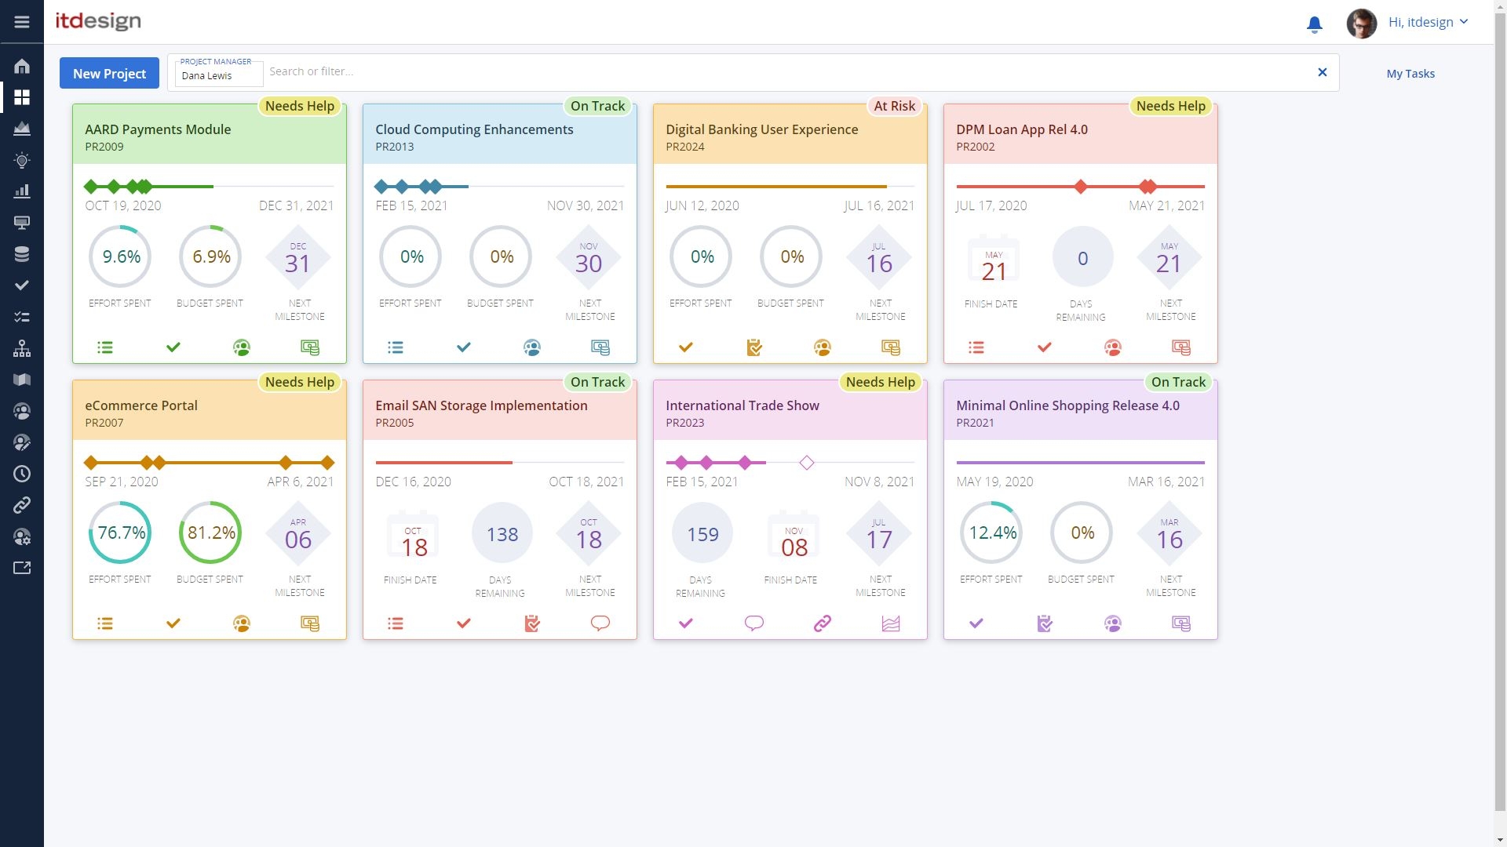Open financials icon on DPM Loan App card
Image resolution: width=1507 pixels, height=847 pixels.
pos(1181,347)
